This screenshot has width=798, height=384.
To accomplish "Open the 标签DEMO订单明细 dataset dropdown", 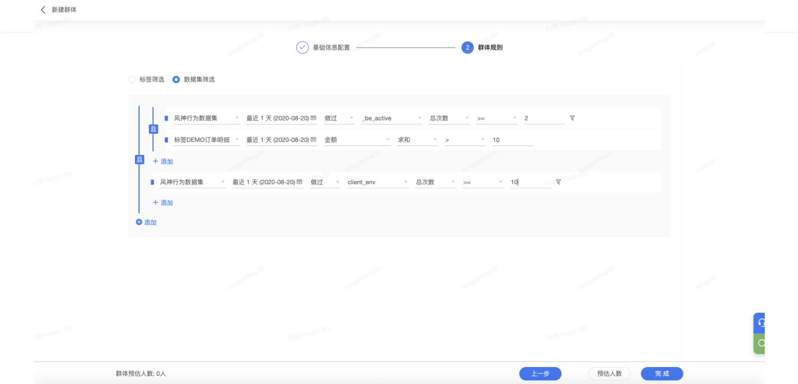I will [x=206, y=140].
